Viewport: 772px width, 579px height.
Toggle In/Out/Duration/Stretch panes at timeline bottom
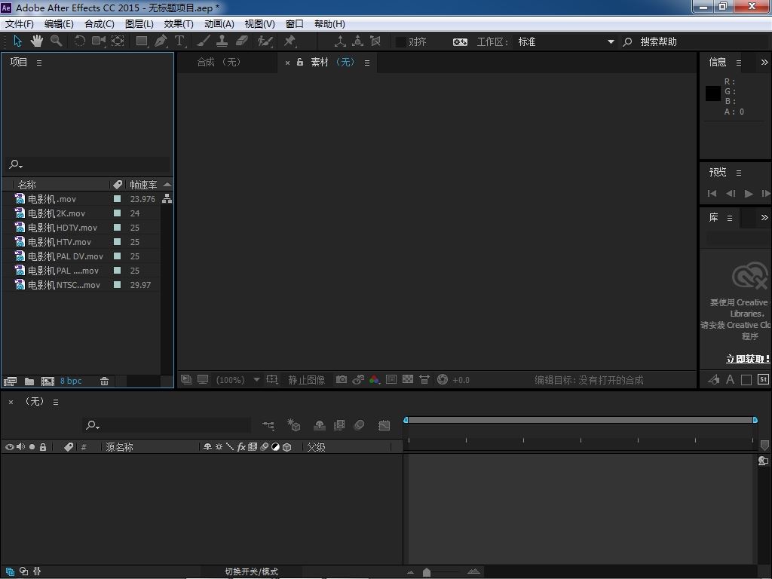37,571
